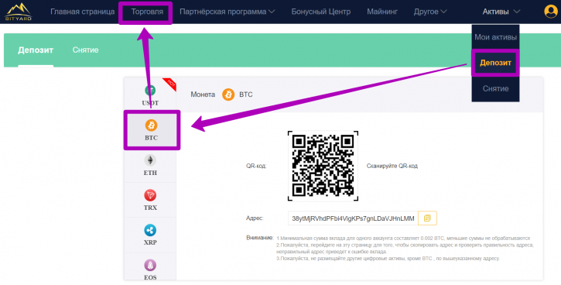Image resolution: width=561 pixels, height=285 pixels.
Task: Click the BTC QR code image
Action: (323, 166)
